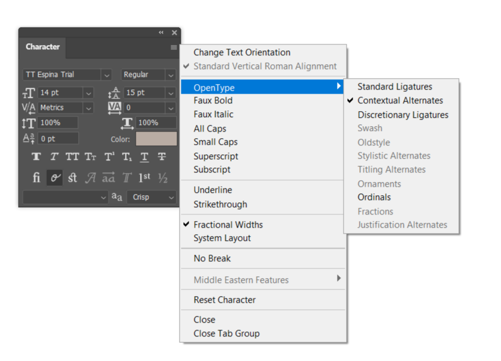
Task: Apply Small Caps with the Tt icon
Action: pyautogui.click(x=91, y=156)
